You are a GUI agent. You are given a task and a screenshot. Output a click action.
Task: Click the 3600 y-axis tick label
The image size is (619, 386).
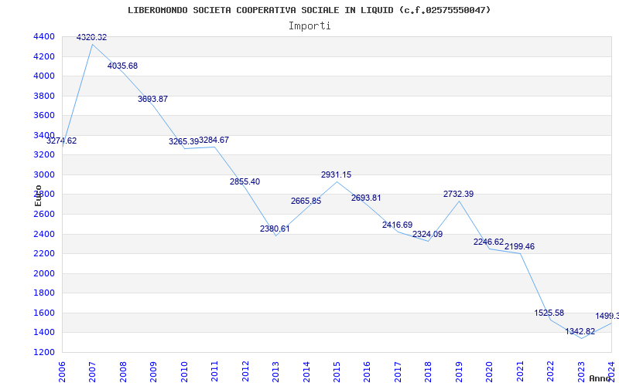coord(44,115)
